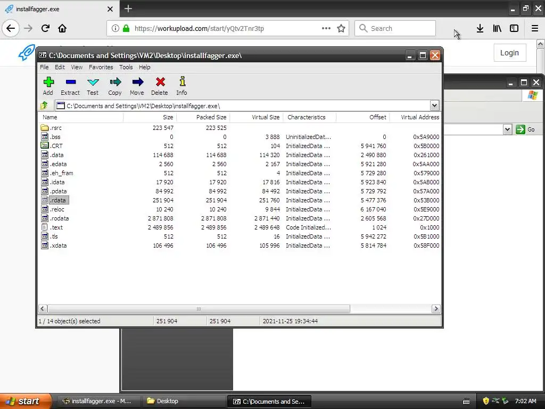Select the .bss file row
Image resolution: width=545 pixels, height=409 pixels.
(240, 137)
